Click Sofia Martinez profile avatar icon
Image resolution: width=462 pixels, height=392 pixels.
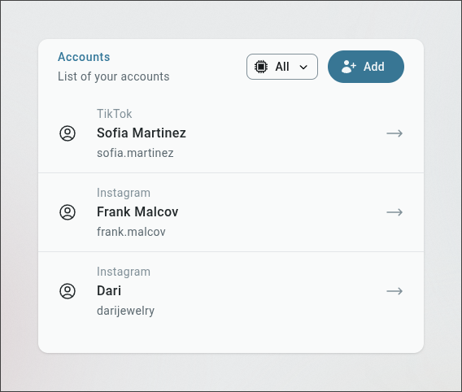(x=68, y=133)
